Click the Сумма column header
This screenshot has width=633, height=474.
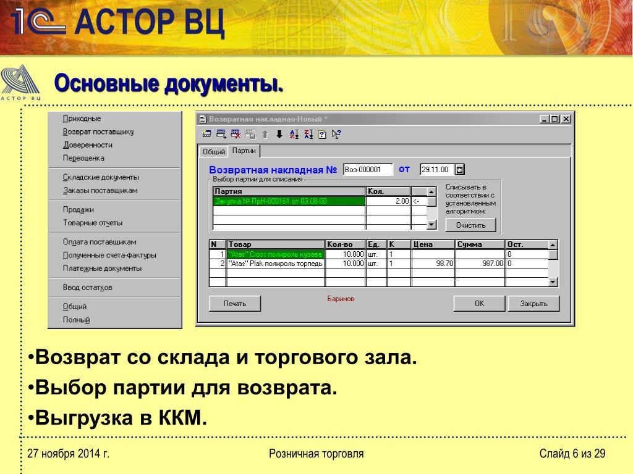coord(480,244)
